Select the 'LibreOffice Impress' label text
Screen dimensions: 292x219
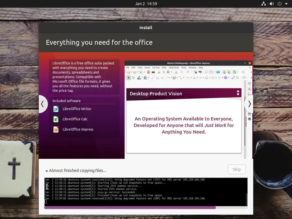click(x=78, y=129)
